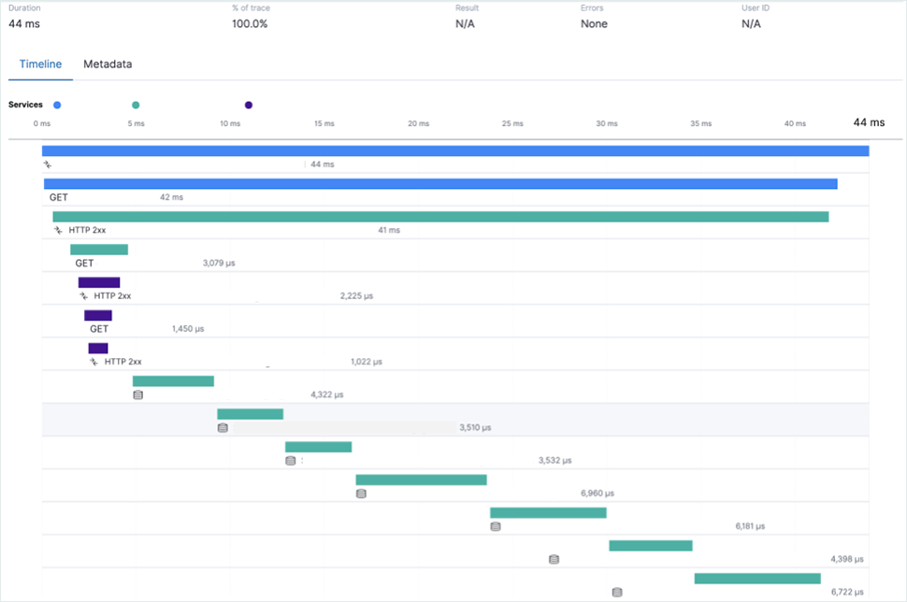This screenshot has width=907, height=602.
Task: Click database icon of the 3,510 µs span
Action: click(223, 428)
